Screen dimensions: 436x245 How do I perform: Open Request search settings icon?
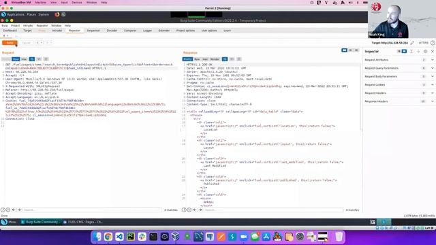pyautogui.click(x=8, y=210)
